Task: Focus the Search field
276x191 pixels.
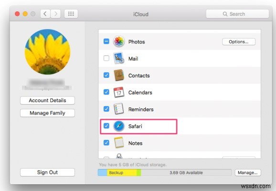Action: 237,14
